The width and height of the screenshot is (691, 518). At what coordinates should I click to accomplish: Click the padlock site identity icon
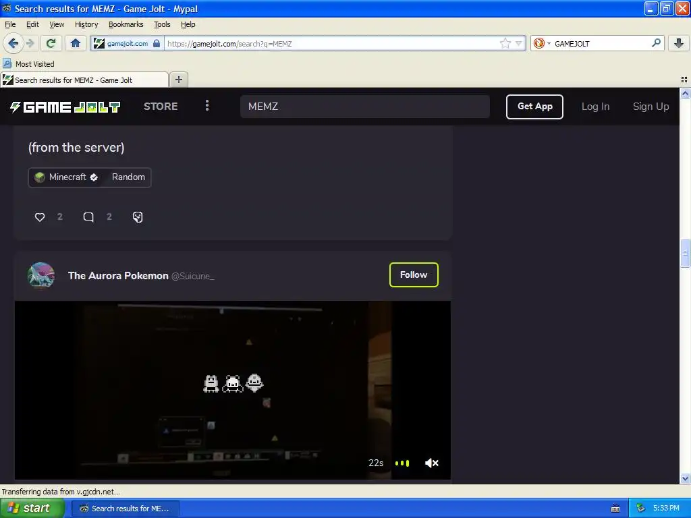click(157, 43)
